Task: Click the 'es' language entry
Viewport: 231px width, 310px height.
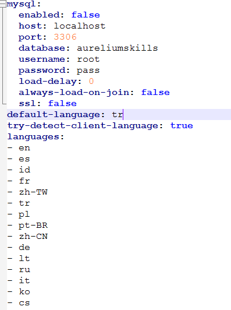Action: [x=24, y=159]
